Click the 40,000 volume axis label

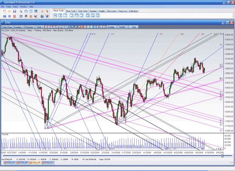[x=227, y=136]
